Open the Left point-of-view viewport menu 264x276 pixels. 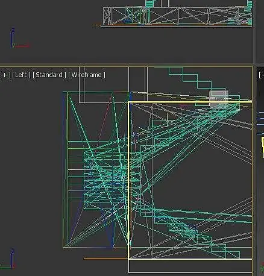21,75
